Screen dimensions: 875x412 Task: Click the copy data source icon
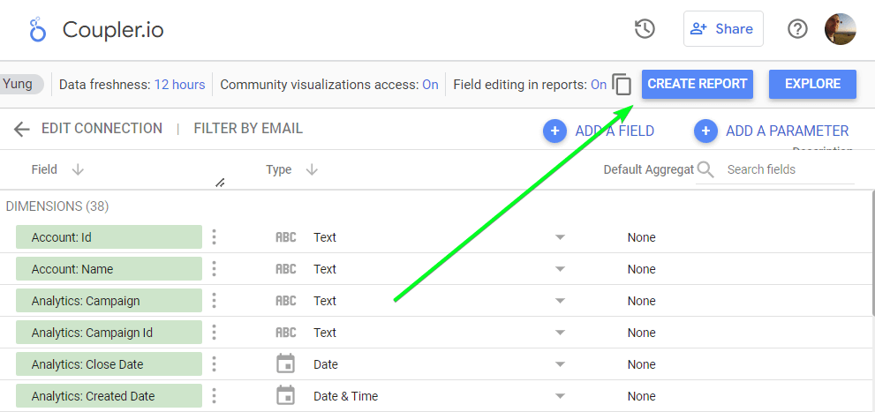pos(622,85)
